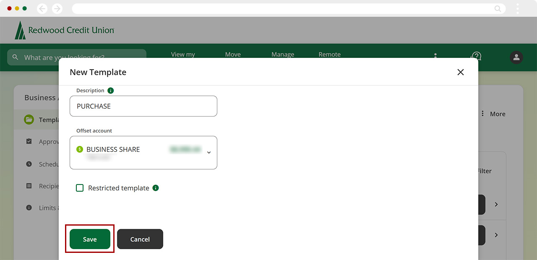Open the vertical dots menu in header

(x=435, y=56)
